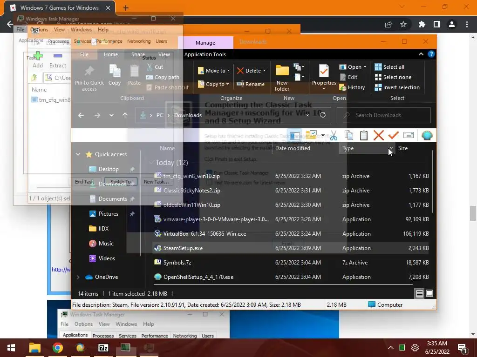Click the red X Delete icon in lower toolbar
Image resolution: width=477 pixels, height=357 pixels.
378,135
